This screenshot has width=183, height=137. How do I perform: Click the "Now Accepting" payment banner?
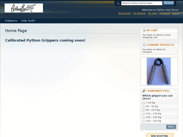(160, 135)
